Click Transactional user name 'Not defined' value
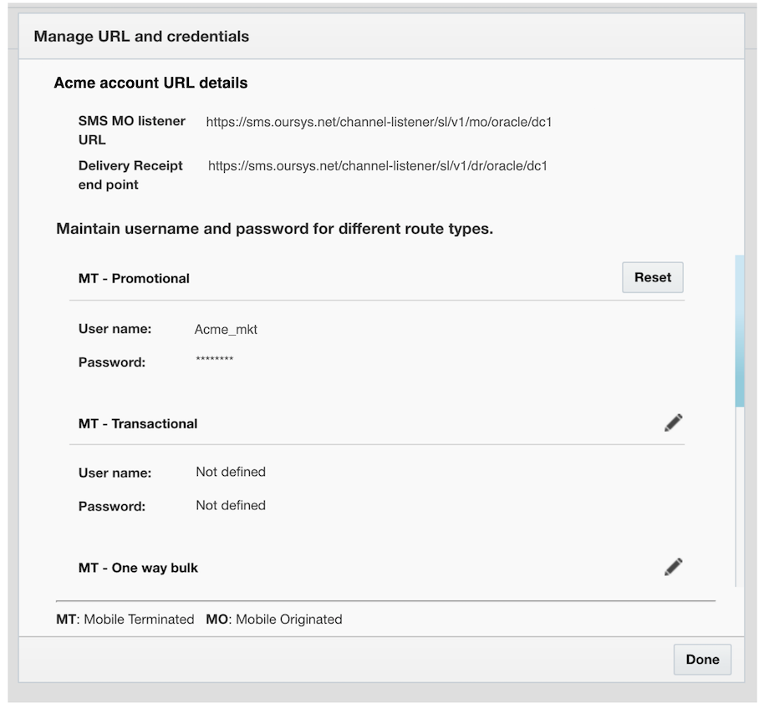The image size is (769, 703). coord(231,472)
